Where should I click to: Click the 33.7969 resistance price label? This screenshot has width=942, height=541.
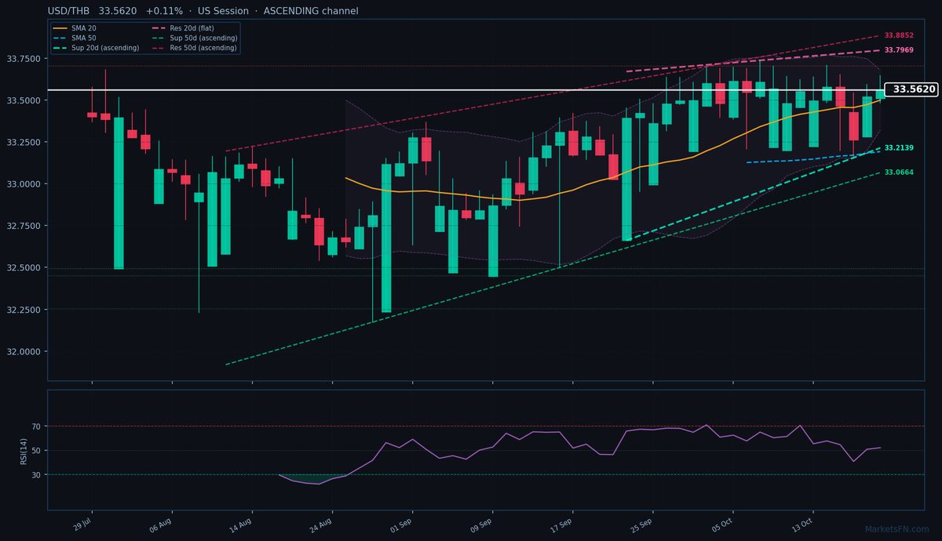pos(899,49)
